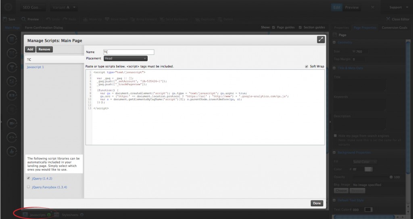Click the Add script button

point(30,49)
